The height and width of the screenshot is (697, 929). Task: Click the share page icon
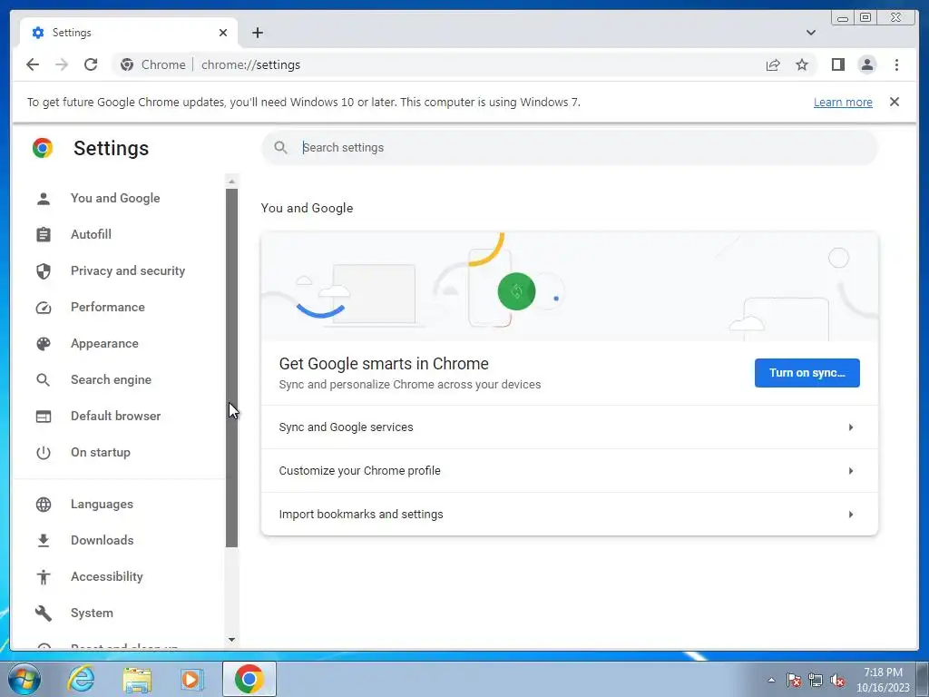pos(773,64)
